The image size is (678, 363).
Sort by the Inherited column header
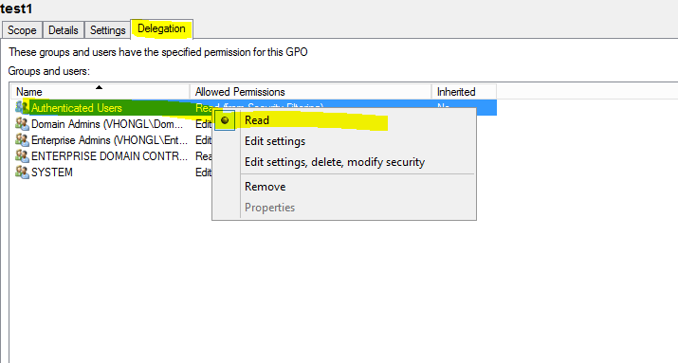click(x=464, y=92)
